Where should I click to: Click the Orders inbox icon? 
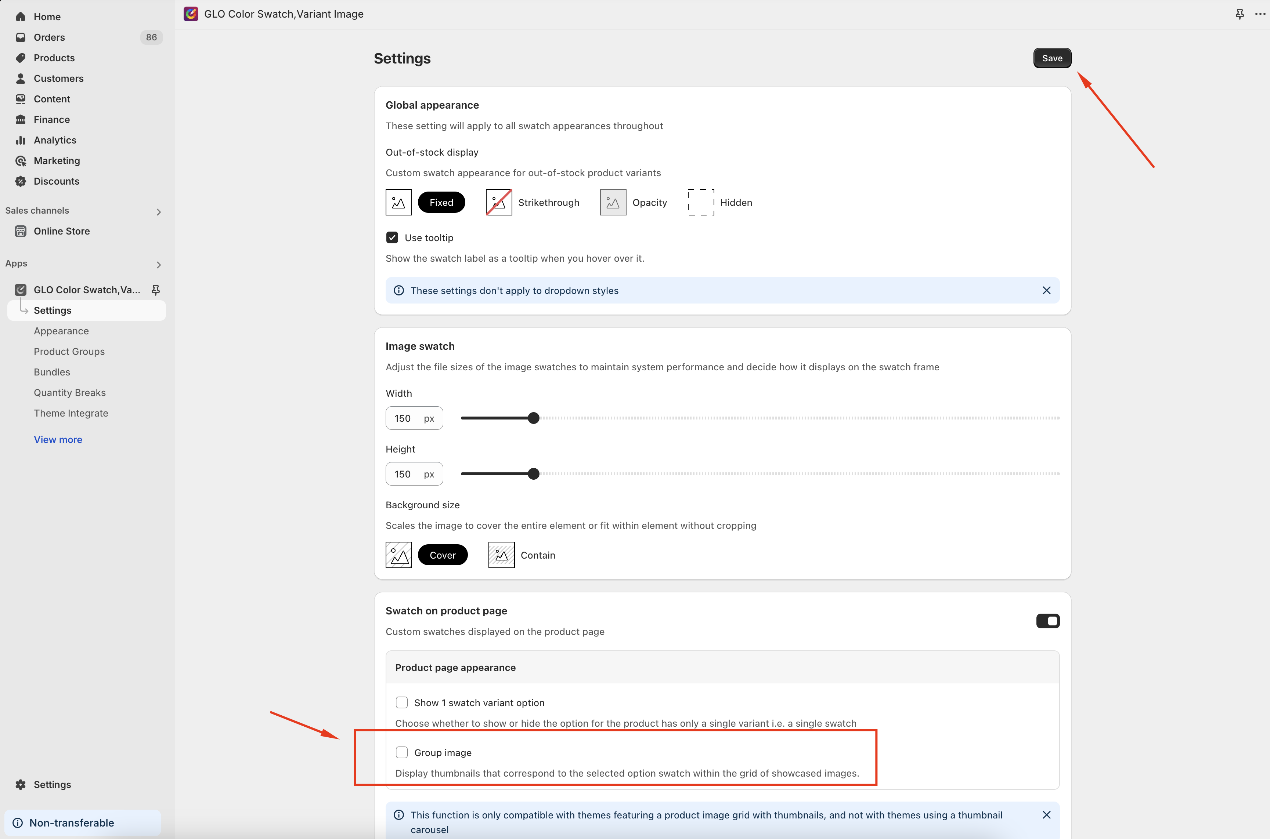[x=20, y=37]
